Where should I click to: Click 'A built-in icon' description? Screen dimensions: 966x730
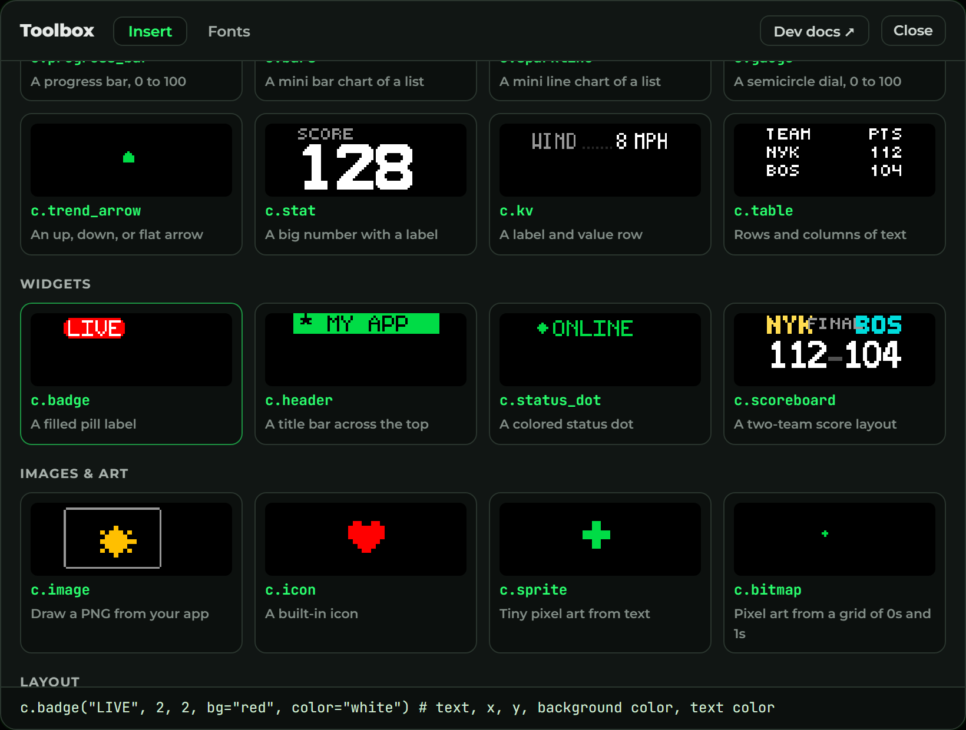[x=312, y=613]
